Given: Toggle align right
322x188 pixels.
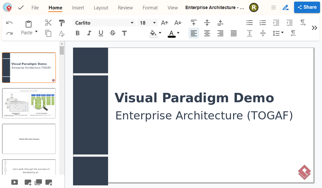Looking at the screenshot, I should (220, 33).
